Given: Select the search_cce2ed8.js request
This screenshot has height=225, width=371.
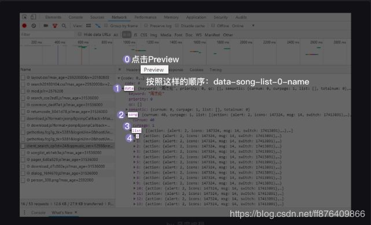Looking at the screenshot, I should tap(68, 98).
